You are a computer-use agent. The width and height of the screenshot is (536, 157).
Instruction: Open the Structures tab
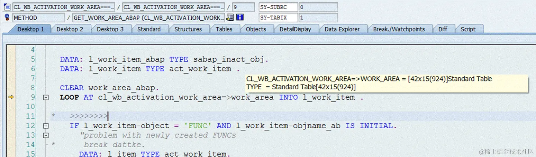point(188,29)
